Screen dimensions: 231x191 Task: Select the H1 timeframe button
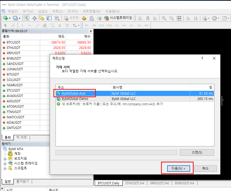click(117, 26)
